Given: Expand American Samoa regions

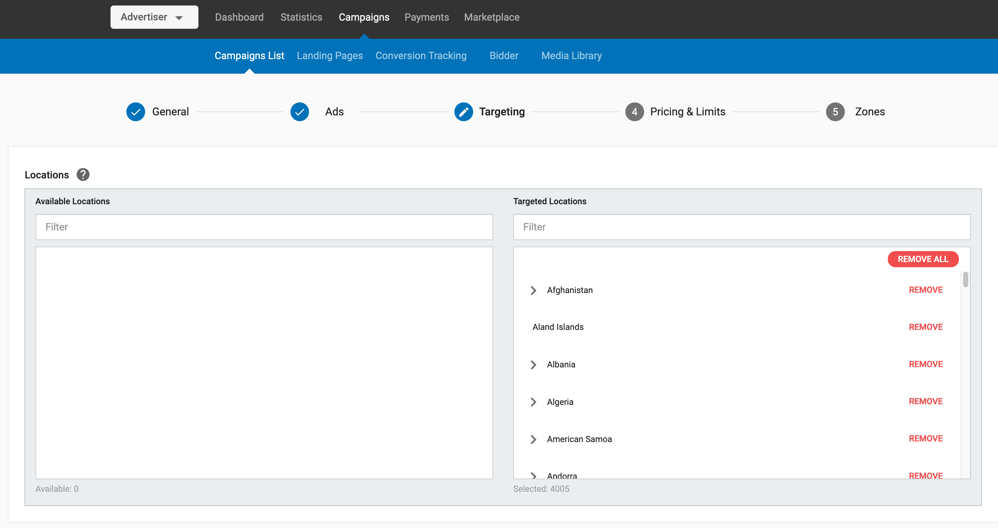Looking at the screenshot, I should (534, 439).
